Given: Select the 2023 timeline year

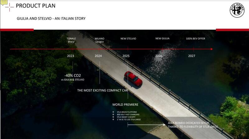Looking at the screenshot, I should pos(71,56).
